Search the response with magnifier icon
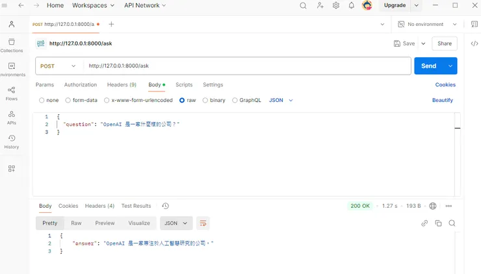 (x=452, y=223)
